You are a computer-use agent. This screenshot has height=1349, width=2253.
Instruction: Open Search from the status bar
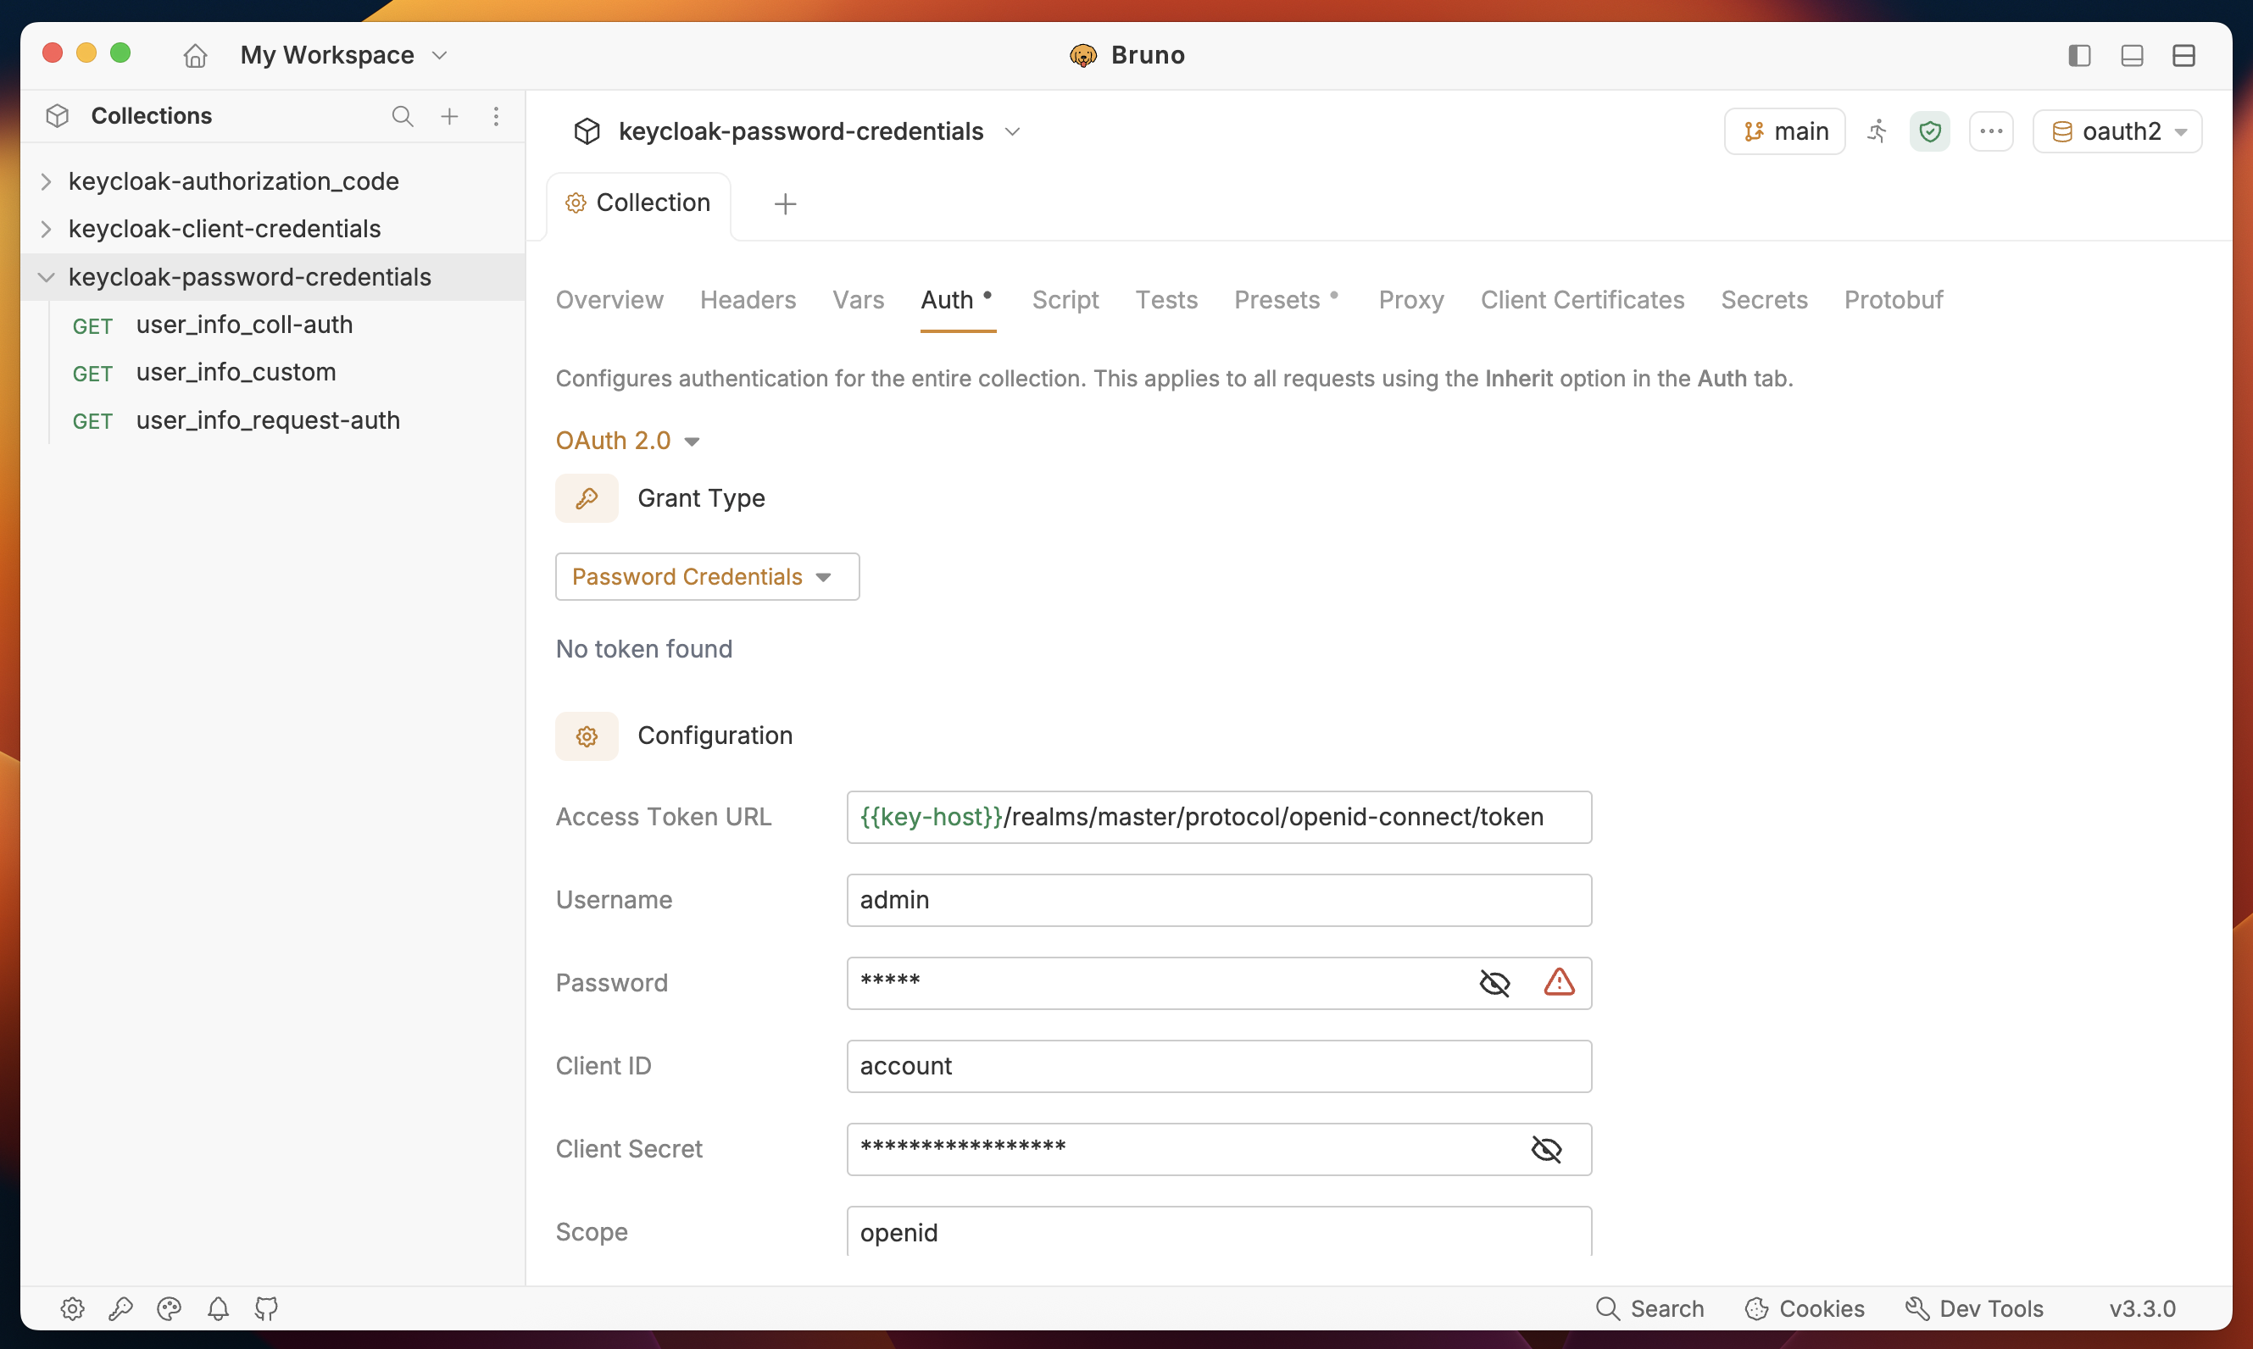[x=1650, y=1308]
